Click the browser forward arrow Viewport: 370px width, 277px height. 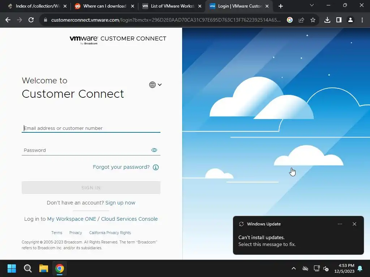pyautogui.click(x=20, y=20)
